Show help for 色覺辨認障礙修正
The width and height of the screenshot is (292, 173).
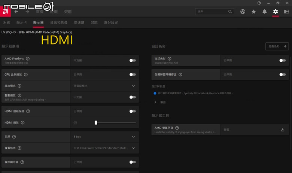coord(180,75)
